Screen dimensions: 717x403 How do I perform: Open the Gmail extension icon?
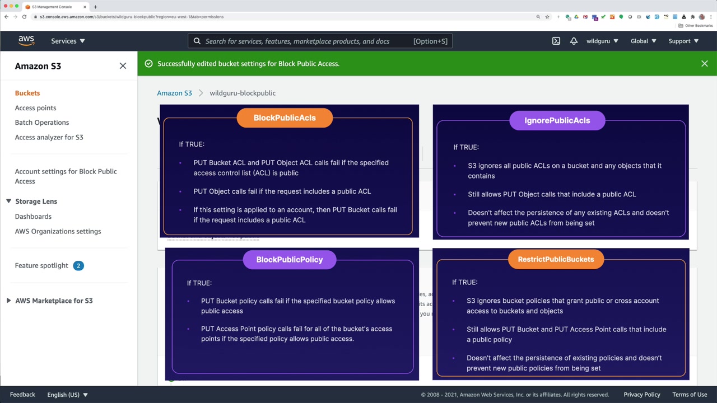pos(585,17)
